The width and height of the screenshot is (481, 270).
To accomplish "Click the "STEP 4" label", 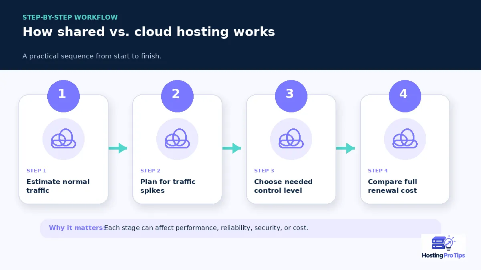I will click(x=378, y=171).
